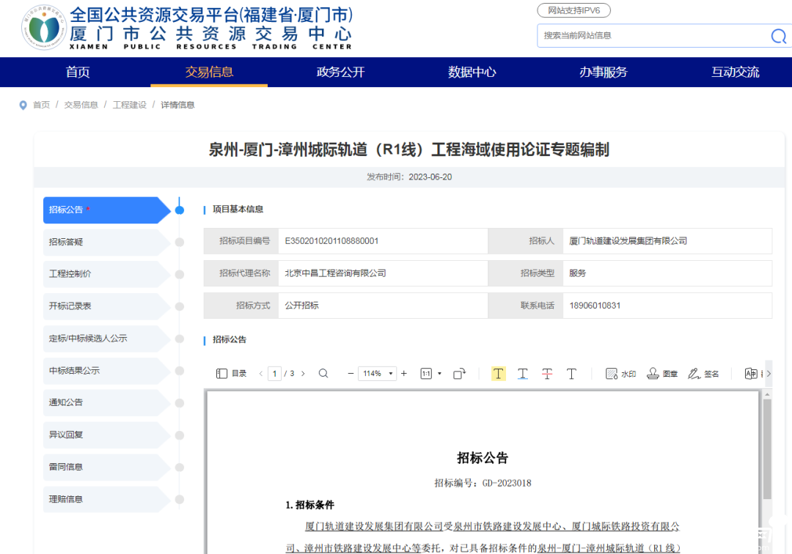
Task: Click the 网站支持IPV6 badge
Action: (573, 10)
